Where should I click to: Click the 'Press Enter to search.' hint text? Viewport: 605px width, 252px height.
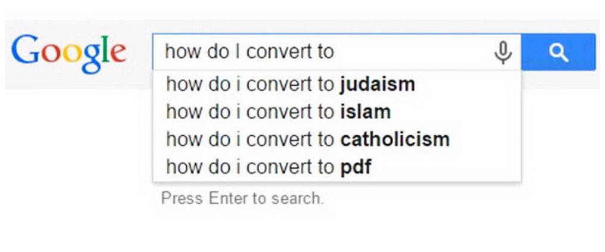click(242, 198)
